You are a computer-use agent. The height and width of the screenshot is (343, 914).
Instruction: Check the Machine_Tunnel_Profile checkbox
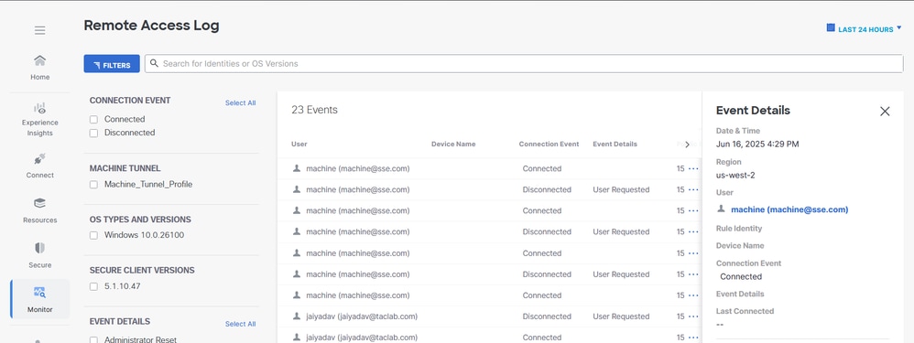pyautogui.click(x=93, y=185)
